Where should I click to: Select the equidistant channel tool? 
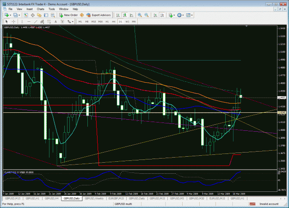pos(42,22)
